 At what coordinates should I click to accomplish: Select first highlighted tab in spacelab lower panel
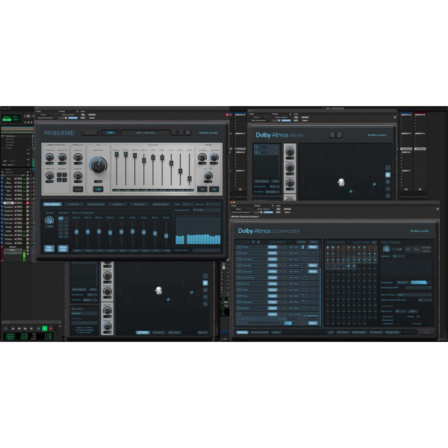pyautogui.click(x=52, y=205)
